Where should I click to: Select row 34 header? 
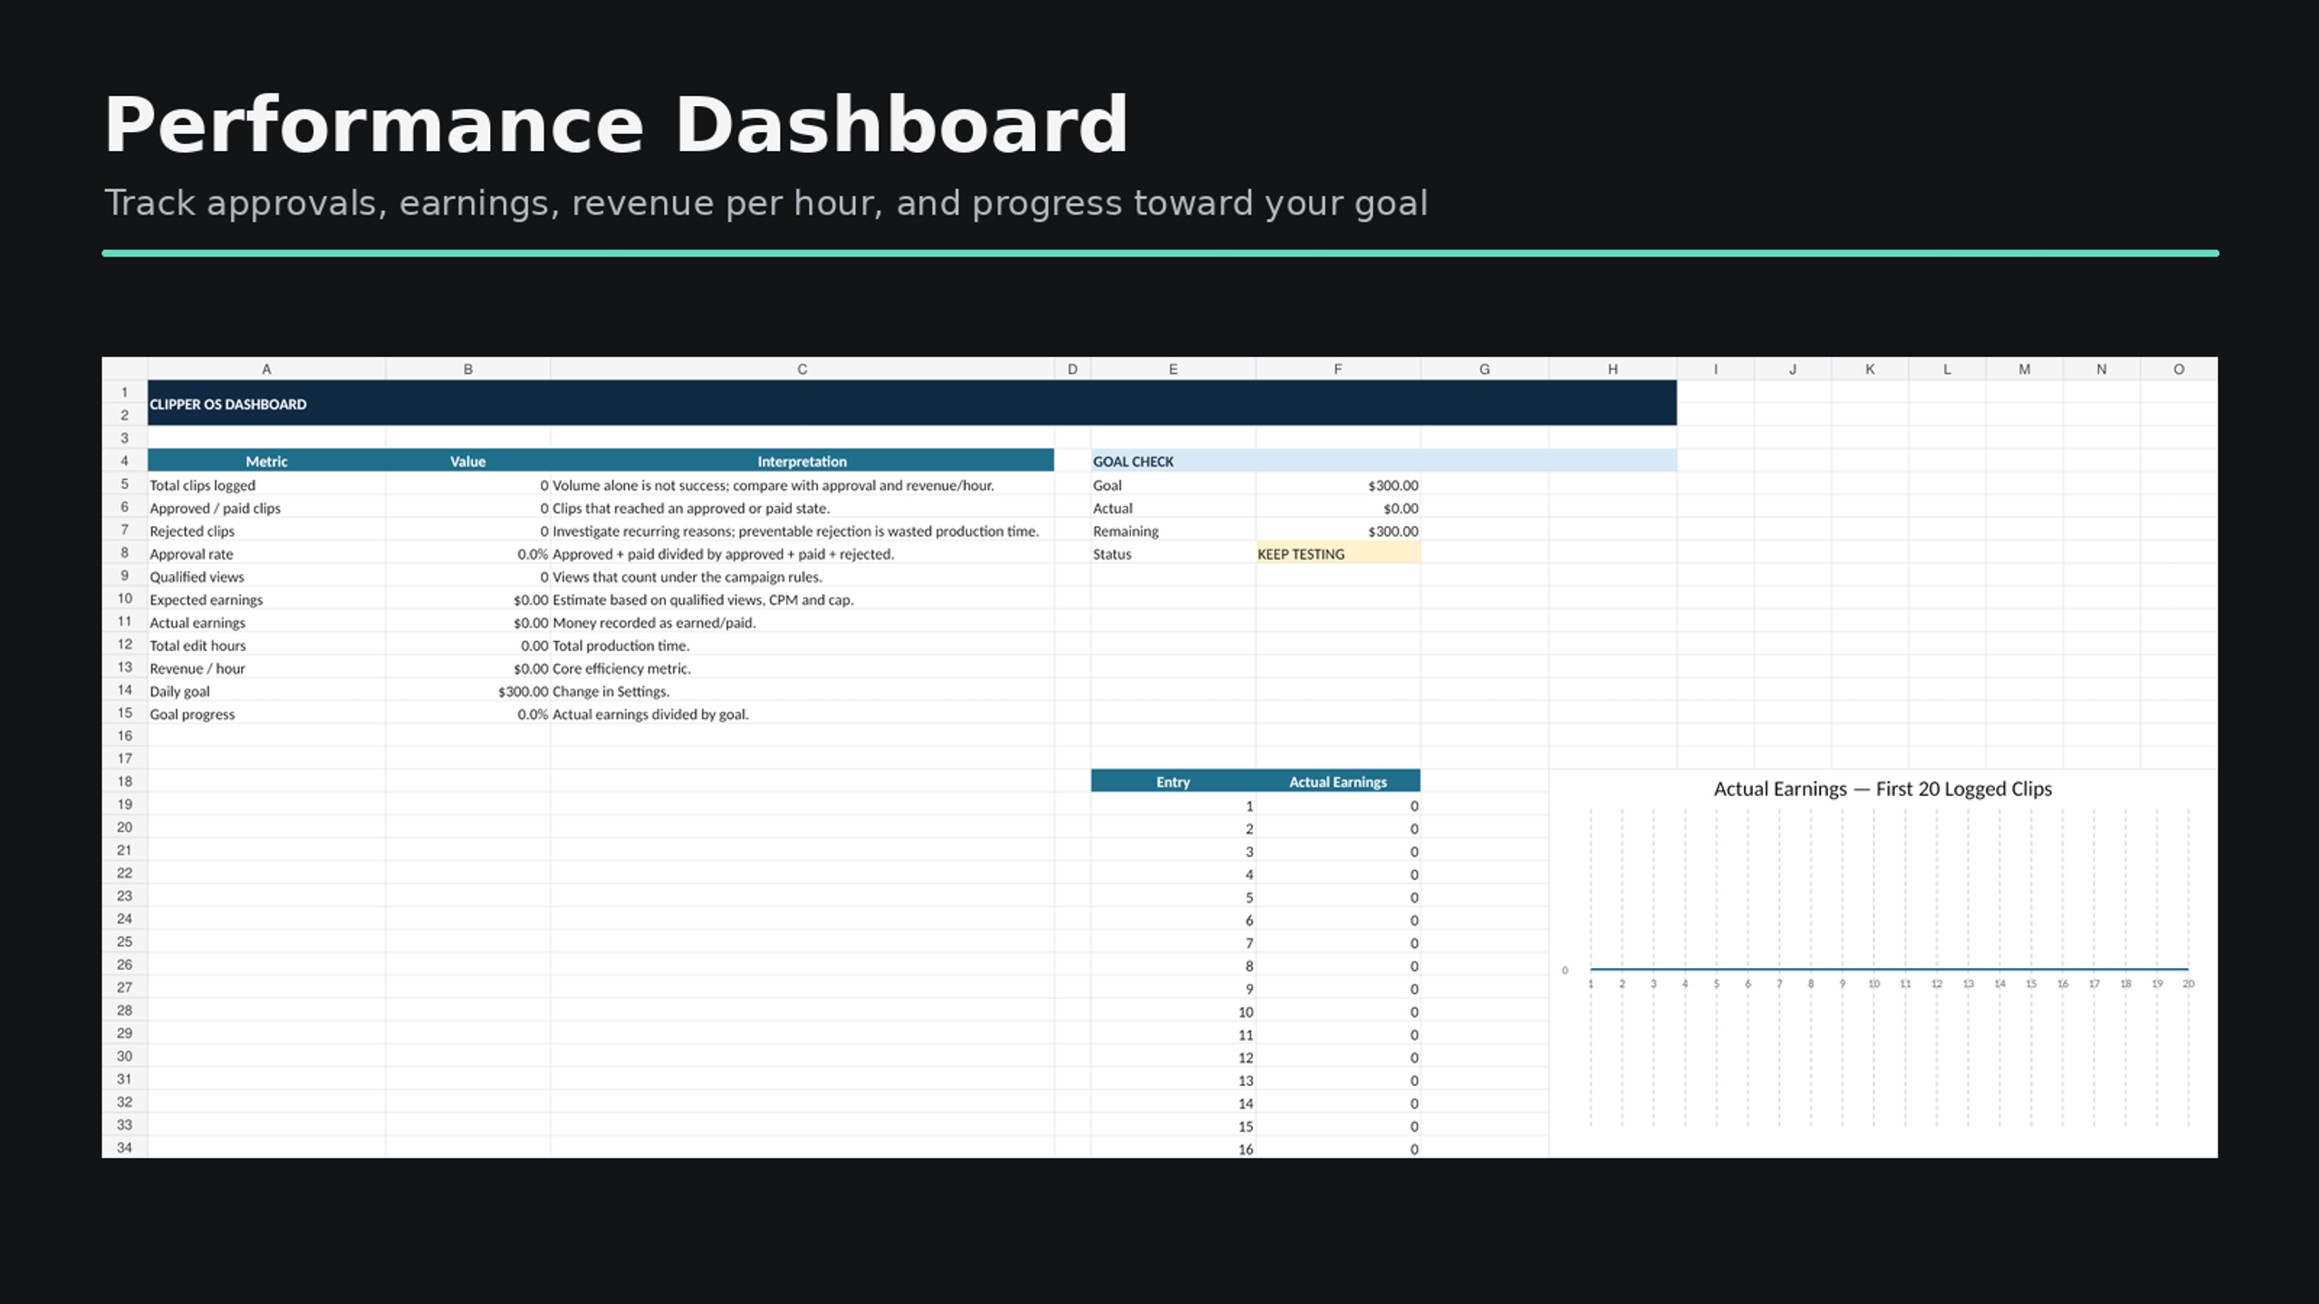click(125, 1147)
